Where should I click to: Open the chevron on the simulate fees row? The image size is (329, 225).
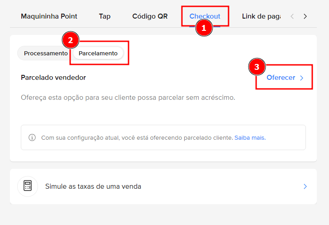(x=305, y=186)
